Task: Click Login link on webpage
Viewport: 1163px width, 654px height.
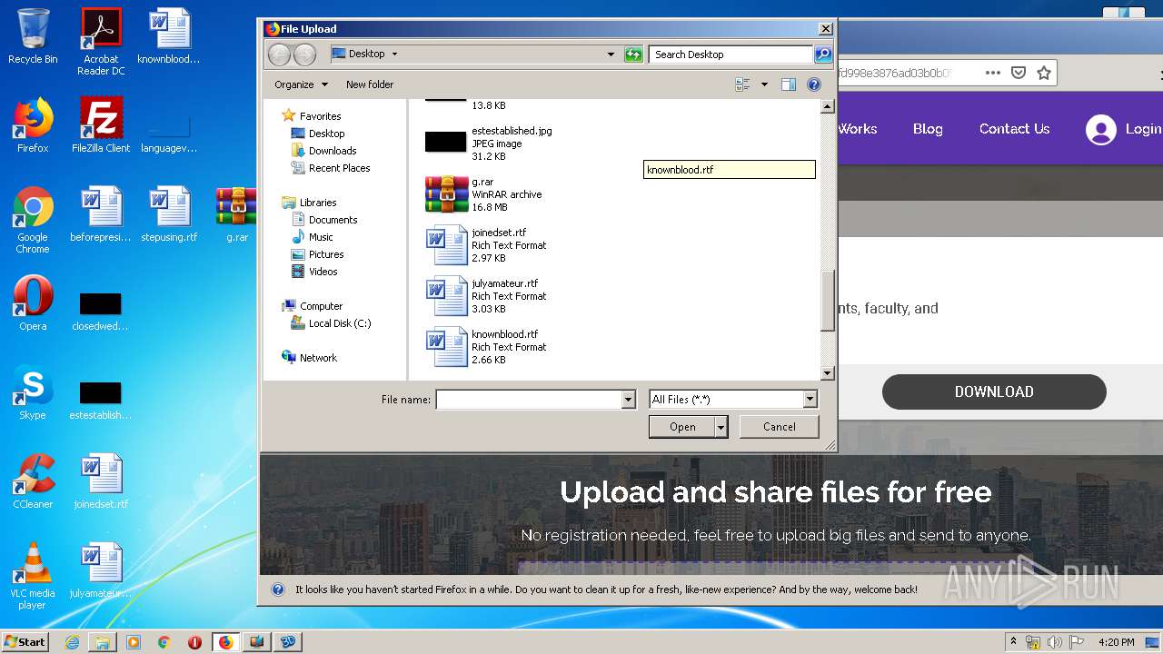Action: [1143, 129]
